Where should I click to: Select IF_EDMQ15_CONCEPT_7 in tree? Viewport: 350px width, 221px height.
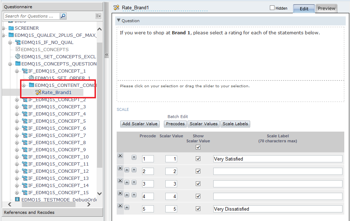click(x=57, y=136)
